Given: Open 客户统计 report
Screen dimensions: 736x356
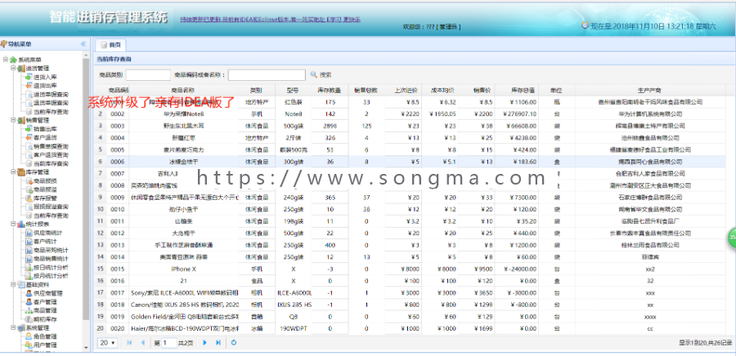Looking at the screenshot, I should [46, 241].
